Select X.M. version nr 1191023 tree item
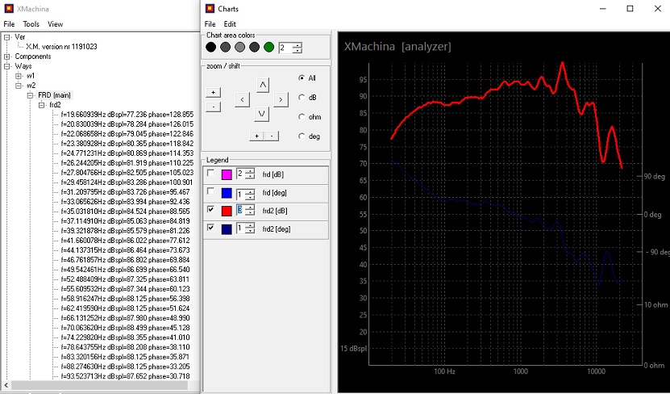The height and width of the screenshot is (394, 670). pos(61,47)
